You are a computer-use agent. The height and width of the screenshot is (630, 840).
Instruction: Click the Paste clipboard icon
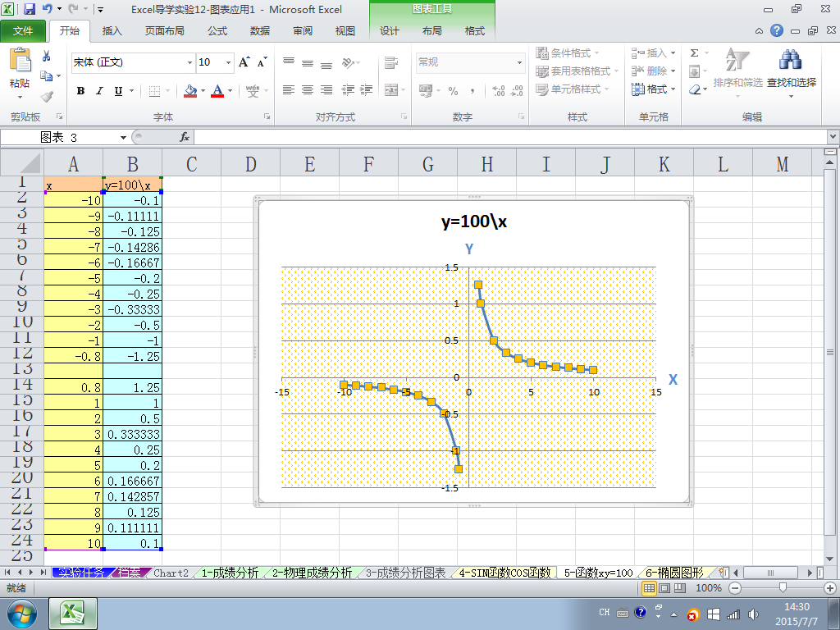(x=20, y=60)
